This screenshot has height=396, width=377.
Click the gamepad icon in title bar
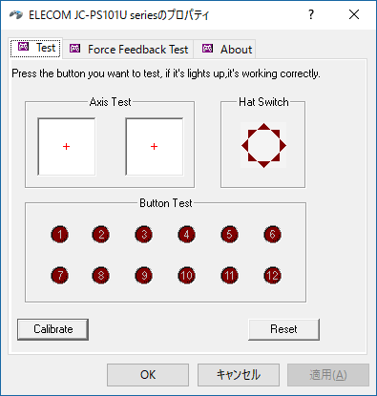pos(16,14)
